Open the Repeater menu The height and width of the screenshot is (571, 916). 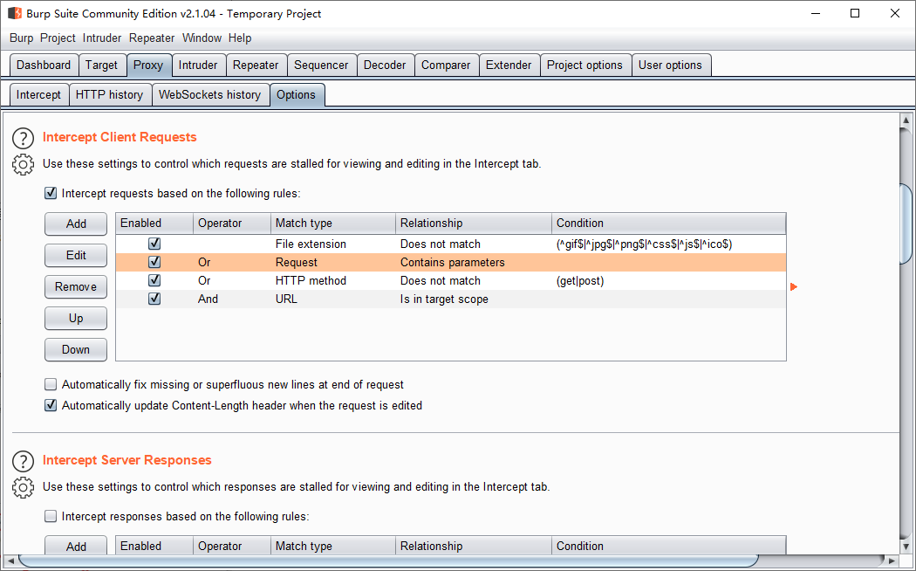coord(152,38)
